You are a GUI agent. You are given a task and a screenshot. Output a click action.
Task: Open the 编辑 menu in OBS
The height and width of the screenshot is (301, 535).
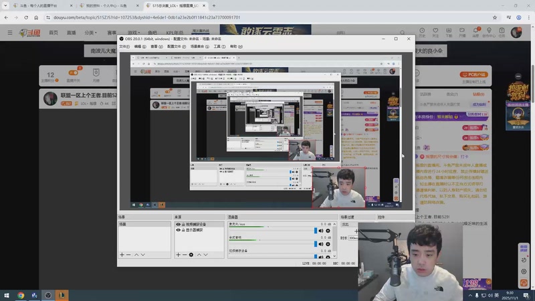(140, 46)
